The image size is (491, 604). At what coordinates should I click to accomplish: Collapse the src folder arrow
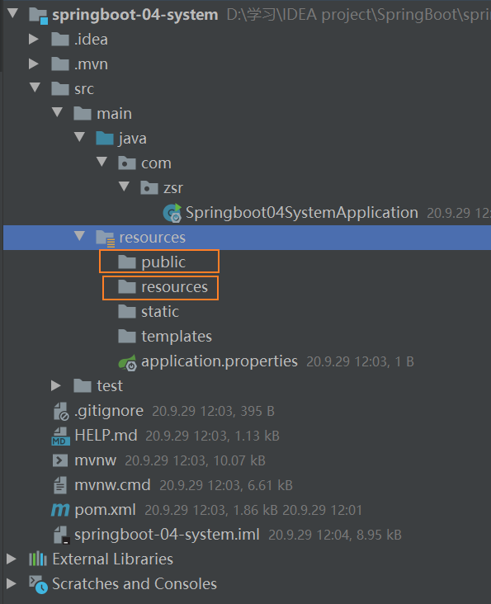pyautogui.click(x=35, y=87)
